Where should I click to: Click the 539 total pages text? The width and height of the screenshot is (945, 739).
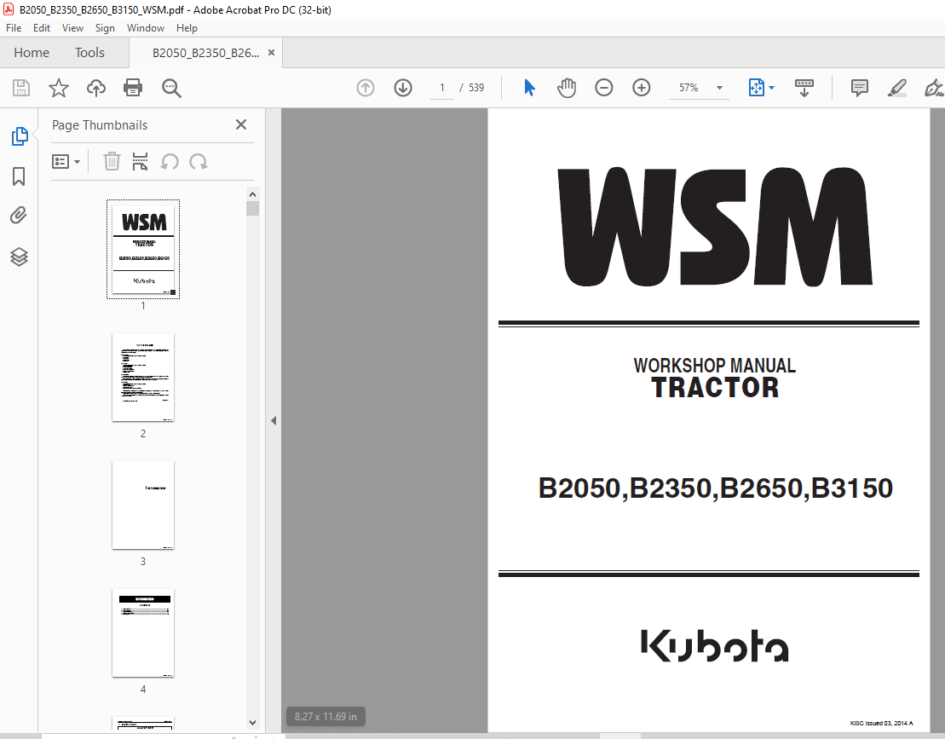(x=476, y=88)
